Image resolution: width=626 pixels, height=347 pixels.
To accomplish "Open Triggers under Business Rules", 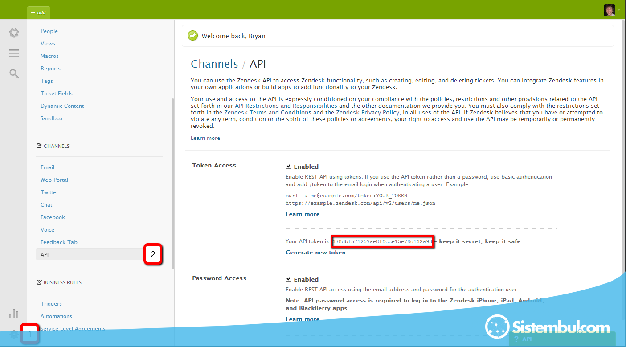I will (x=51, y=304).
